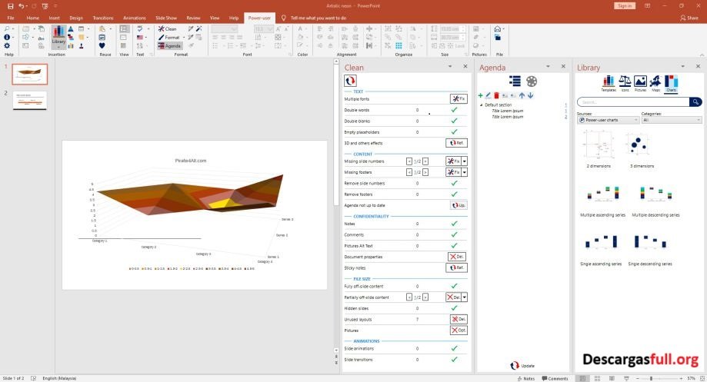The image size is (707, 382).
Task: Click the spell-check ABC icon in Text group
Action: point(140,29)
